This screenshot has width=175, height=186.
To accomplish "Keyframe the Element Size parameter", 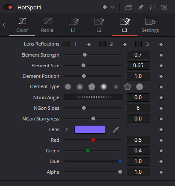I will [x=161, y=66].
